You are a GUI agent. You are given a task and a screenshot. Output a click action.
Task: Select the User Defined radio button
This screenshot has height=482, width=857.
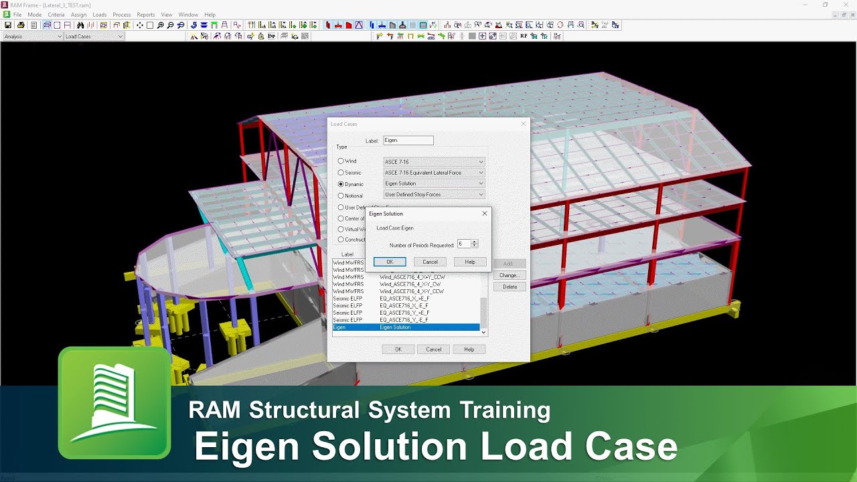341,207
